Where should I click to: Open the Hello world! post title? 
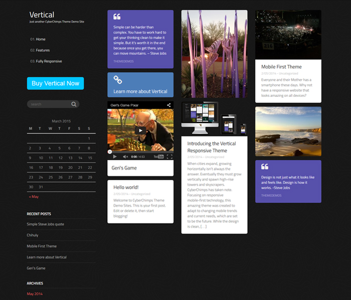[126, 187]
